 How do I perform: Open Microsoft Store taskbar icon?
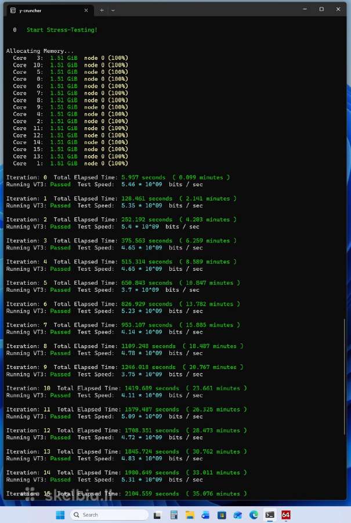pyautogui.click(x=222, y=515)
